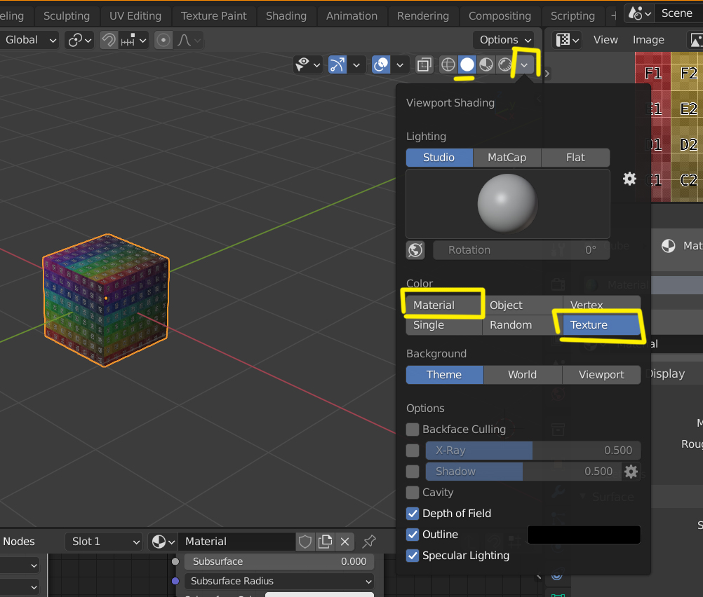Open Texture Paint workspace
The image size is (703, 597).
214,16
